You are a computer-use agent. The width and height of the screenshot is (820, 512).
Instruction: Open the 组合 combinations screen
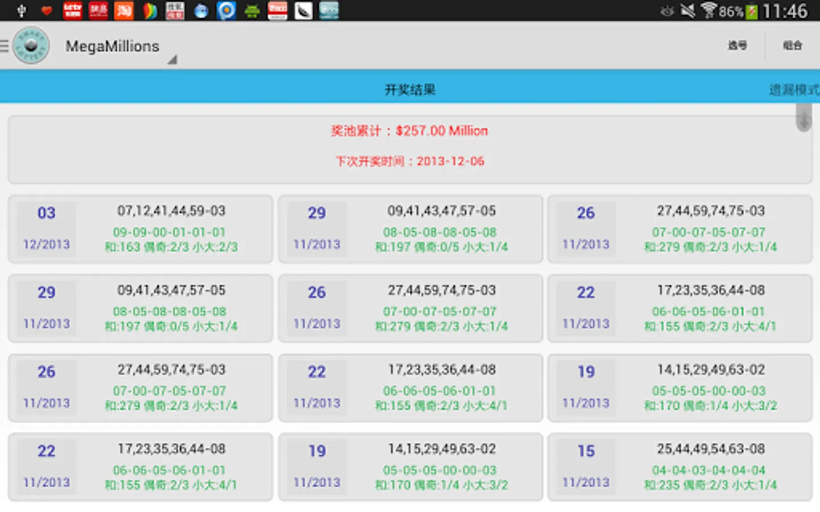coord(792,46)
